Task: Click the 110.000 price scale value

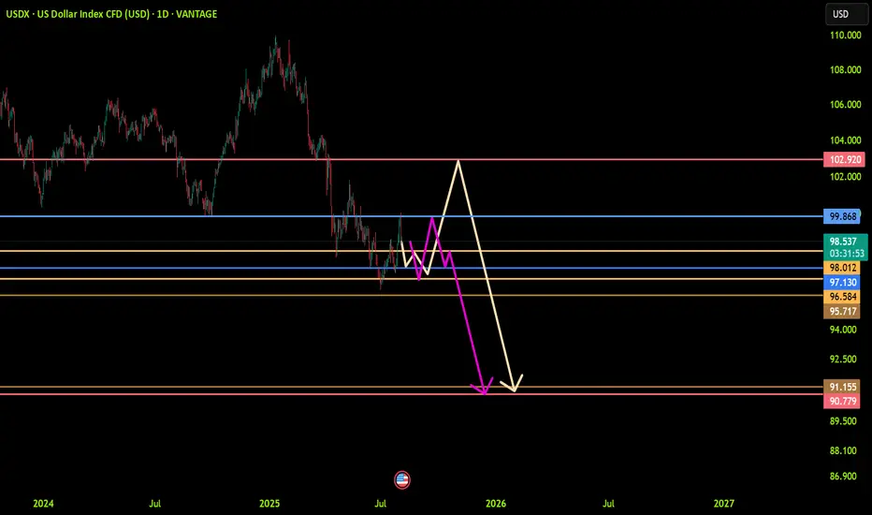Action: [x=845, y=35]
